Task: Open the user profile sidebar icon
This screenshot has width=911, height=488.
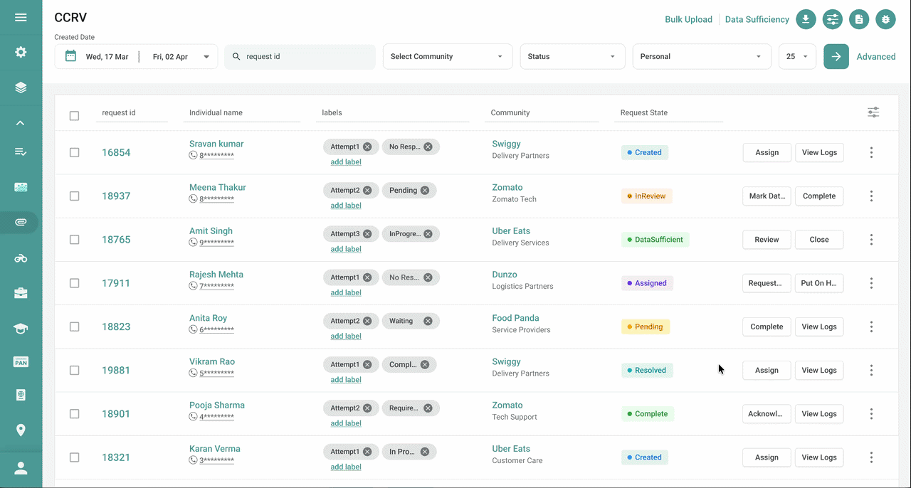Action: tap(21, 468)
